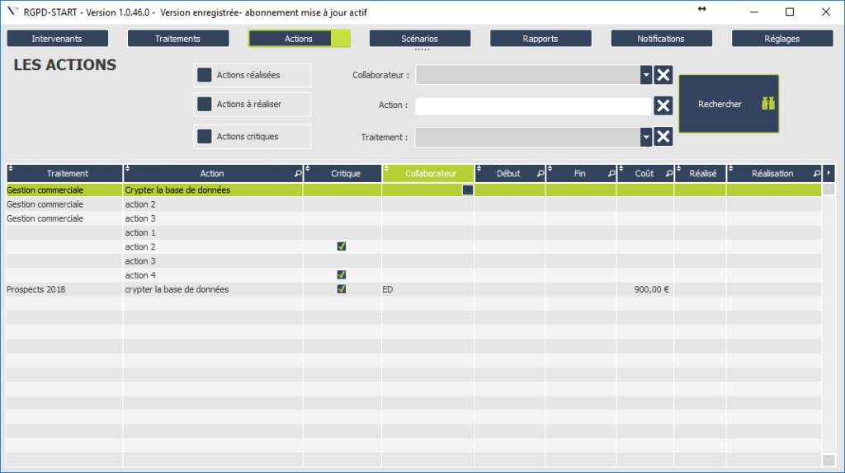
Task: Open the Traitement combo box field
Action: pos(534,137)
